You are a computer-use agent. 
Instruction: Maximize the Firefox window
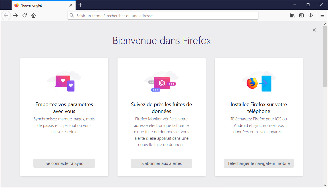point(308,5)
